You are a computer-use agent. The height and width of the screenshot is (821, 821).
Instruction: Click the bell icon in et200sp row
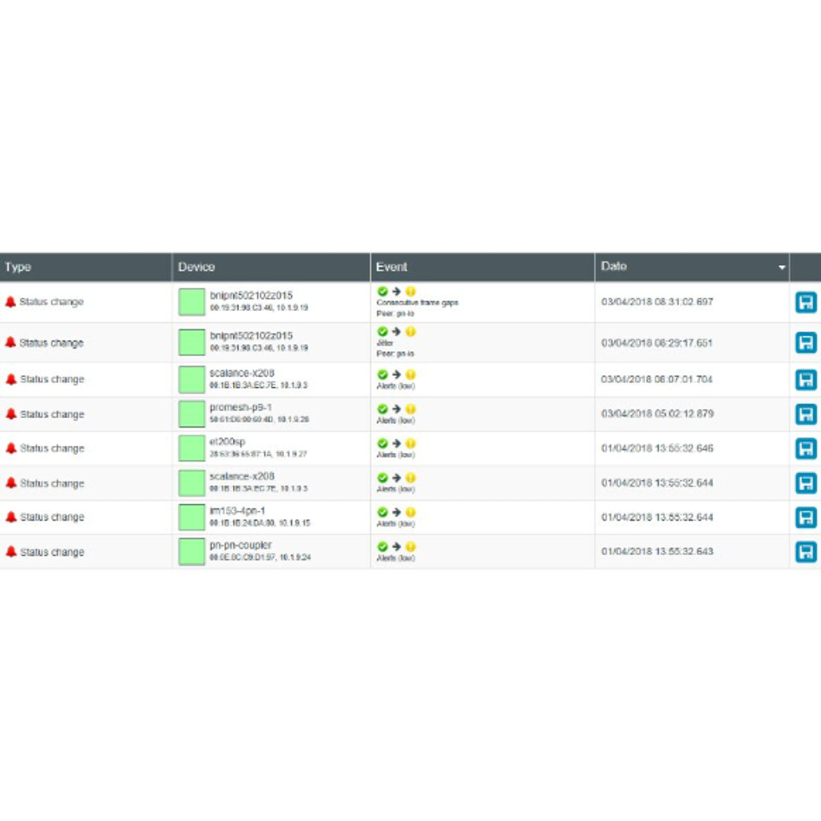(11, 448)
